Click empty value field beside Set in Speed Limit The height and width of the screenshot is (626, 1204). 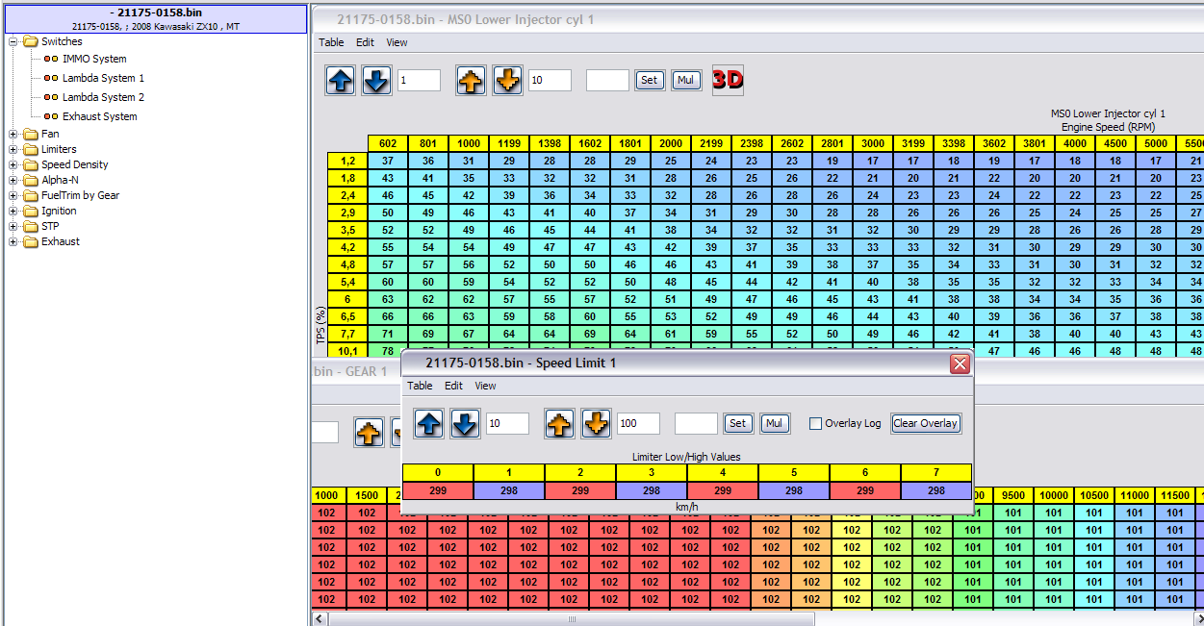tap(696, 423)
